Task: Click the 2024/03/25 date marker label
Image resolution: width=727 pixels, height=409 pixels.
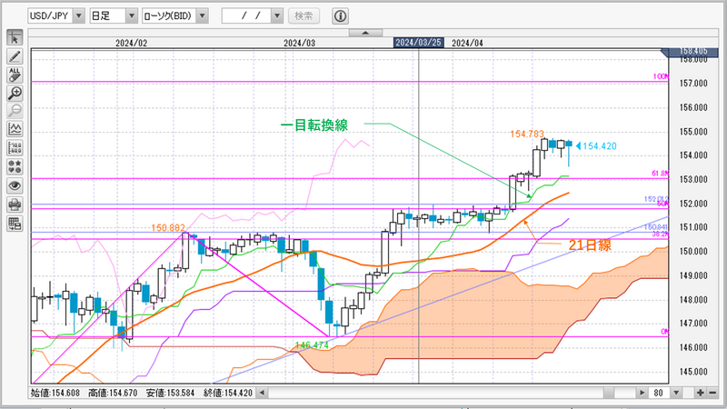Action: (x=418, y=43)
